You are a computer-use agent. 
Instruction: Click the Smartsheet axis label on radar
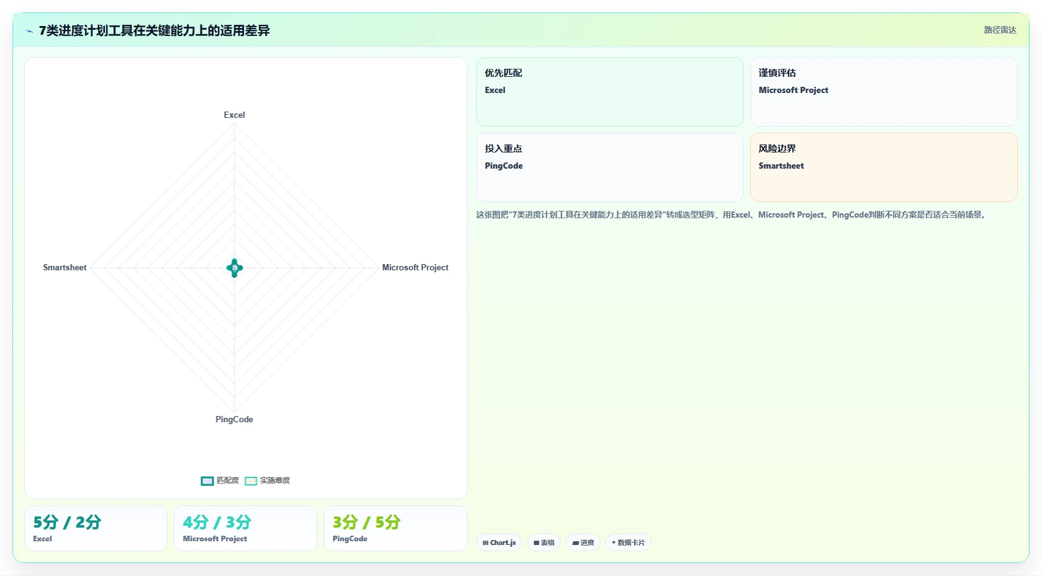65,267
